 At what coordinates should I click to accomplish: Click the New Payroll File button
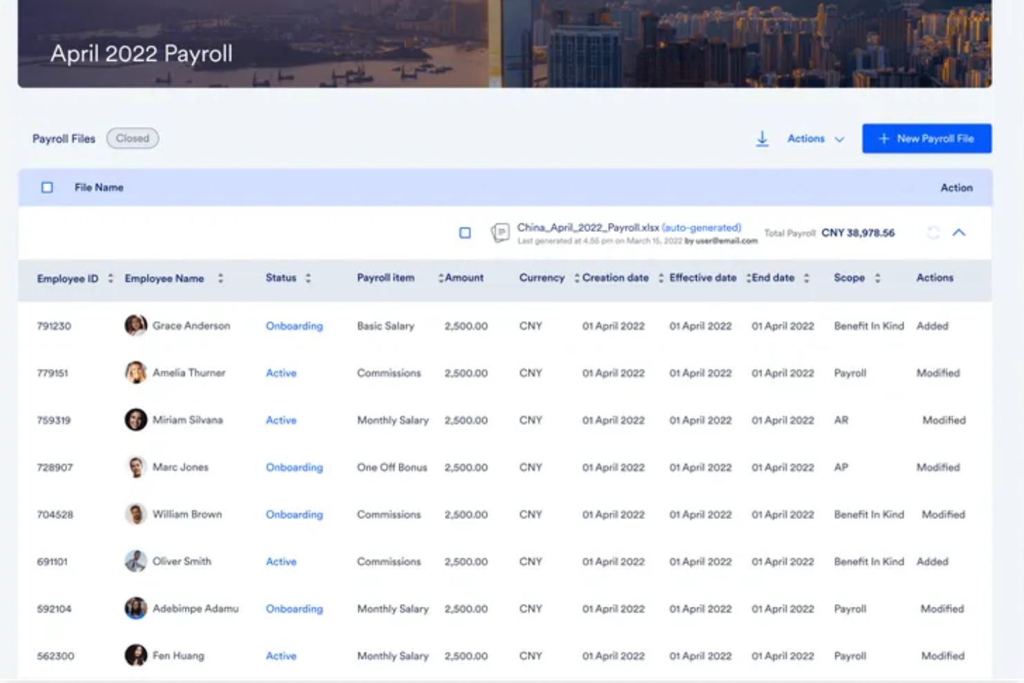926,138
